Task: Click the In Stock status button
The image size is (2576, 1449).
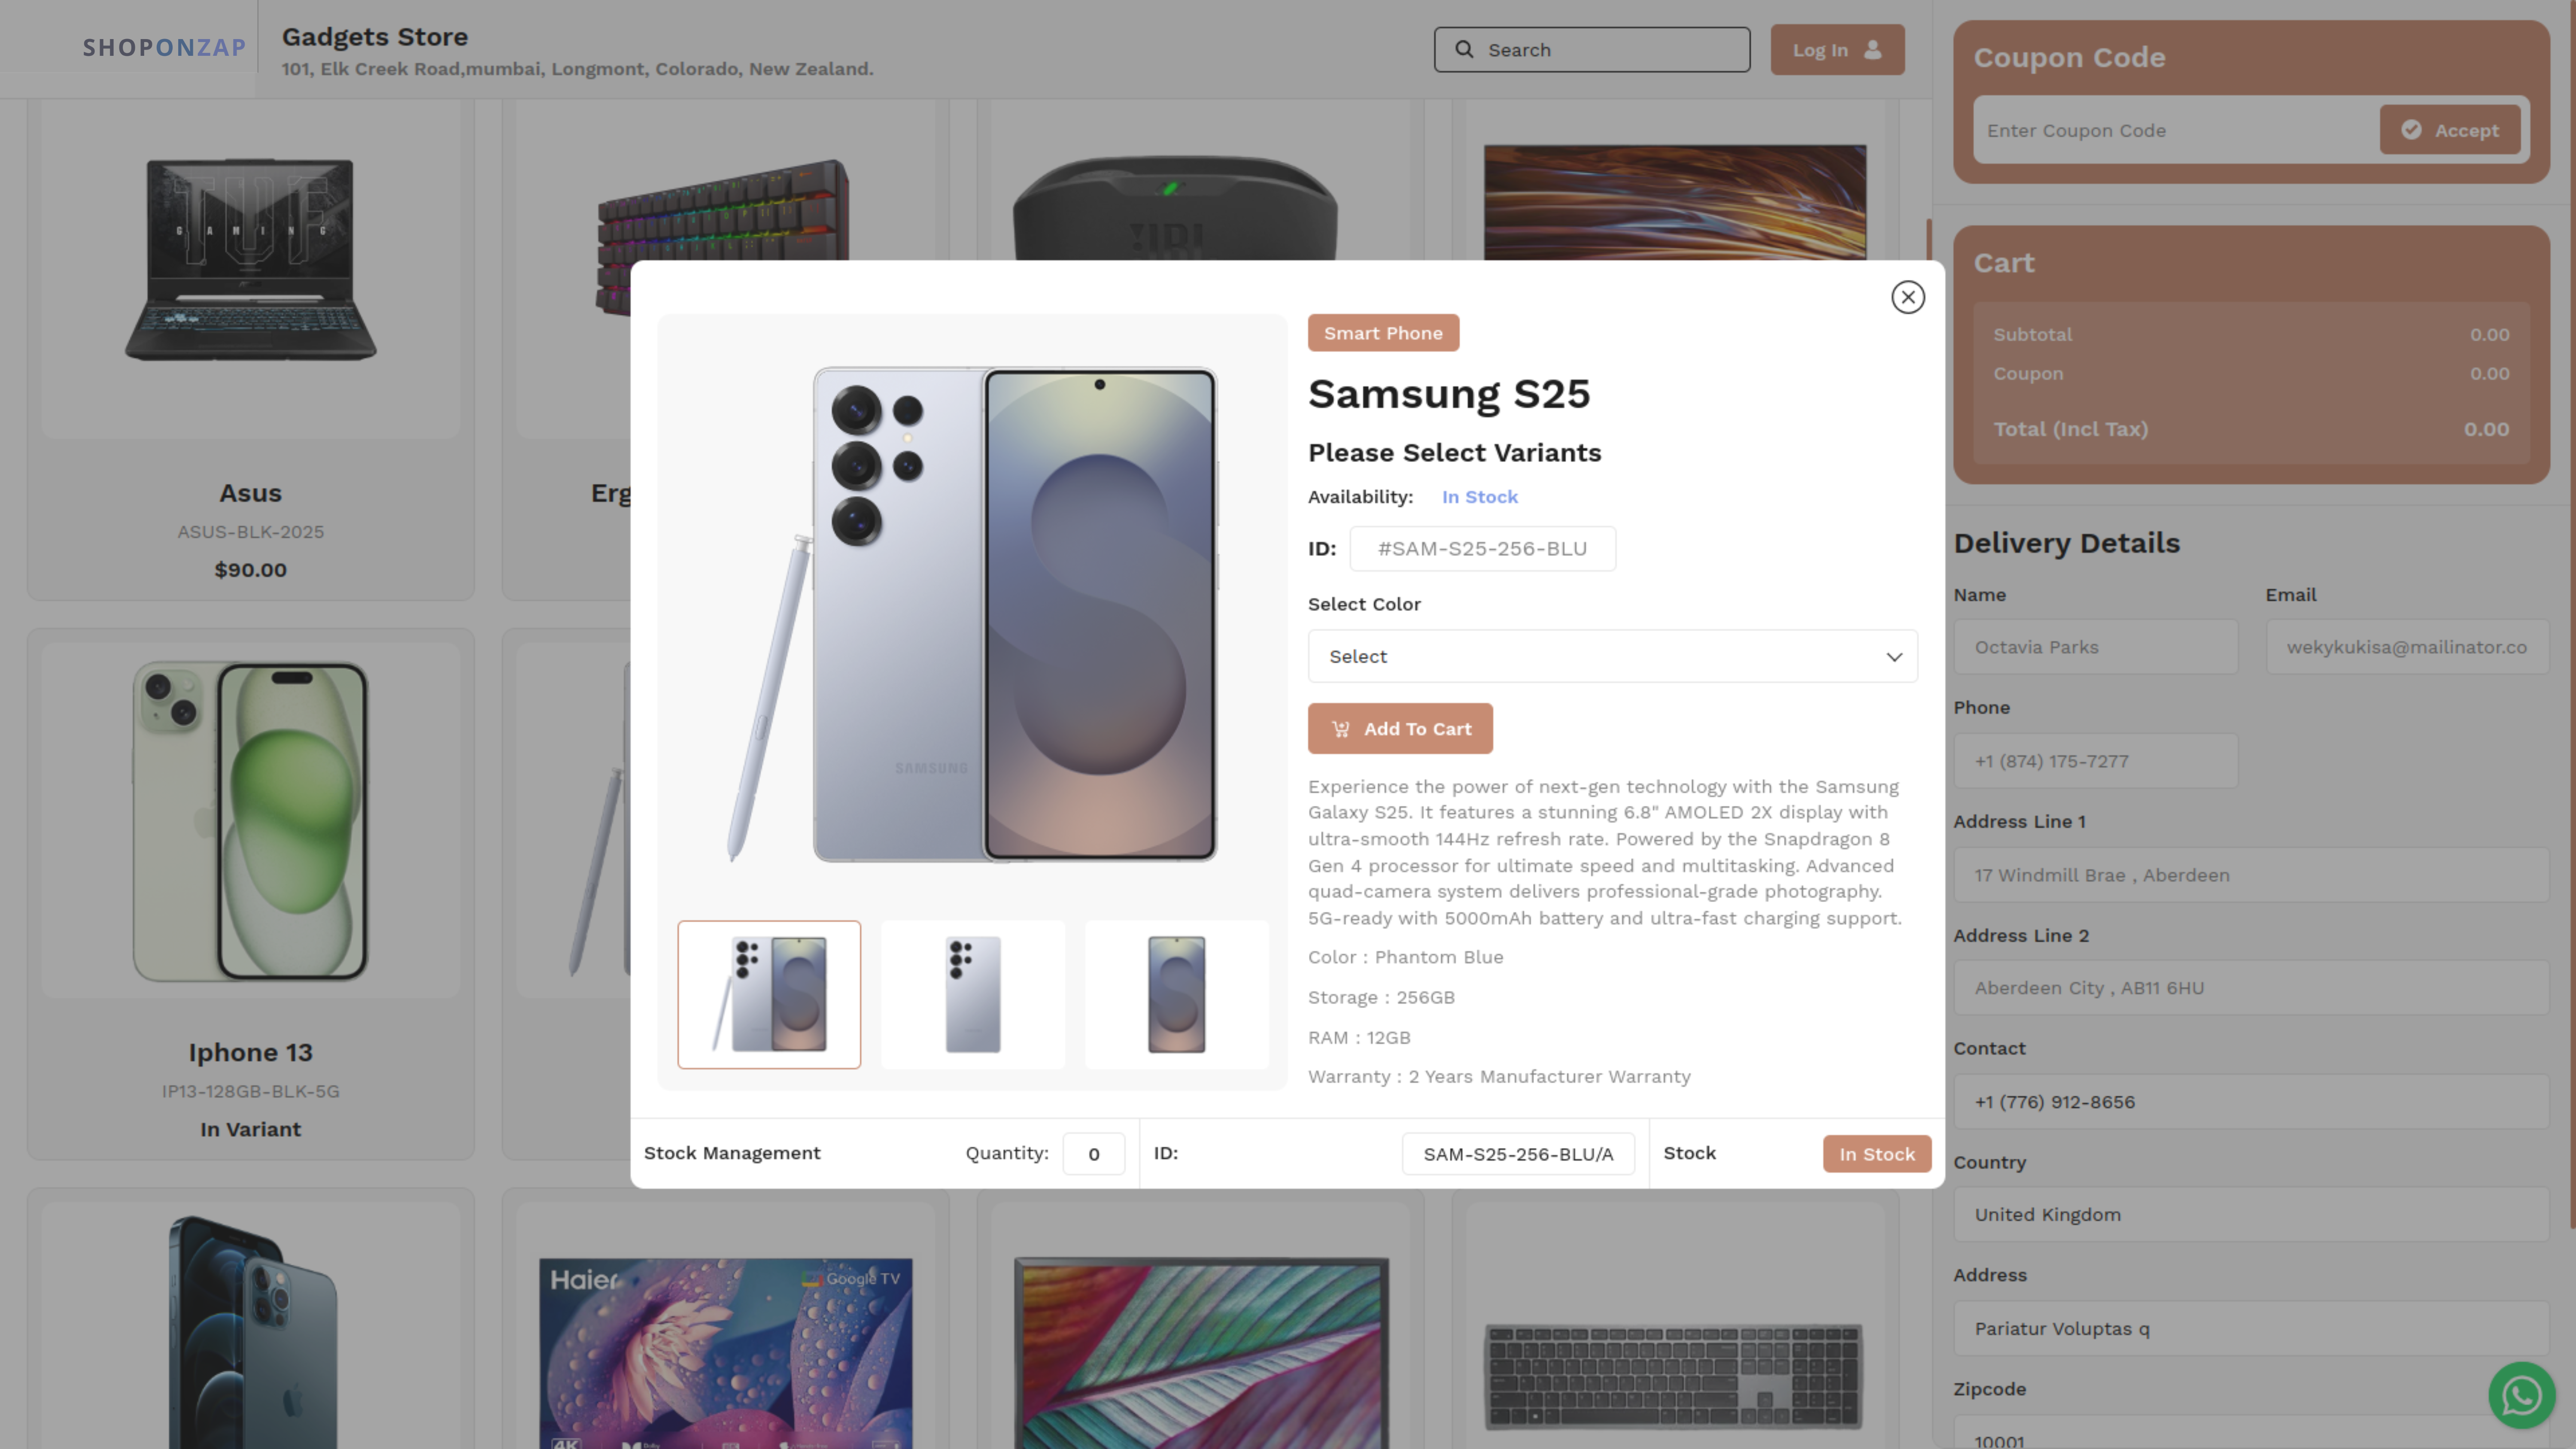Action: point(1876,1154)
